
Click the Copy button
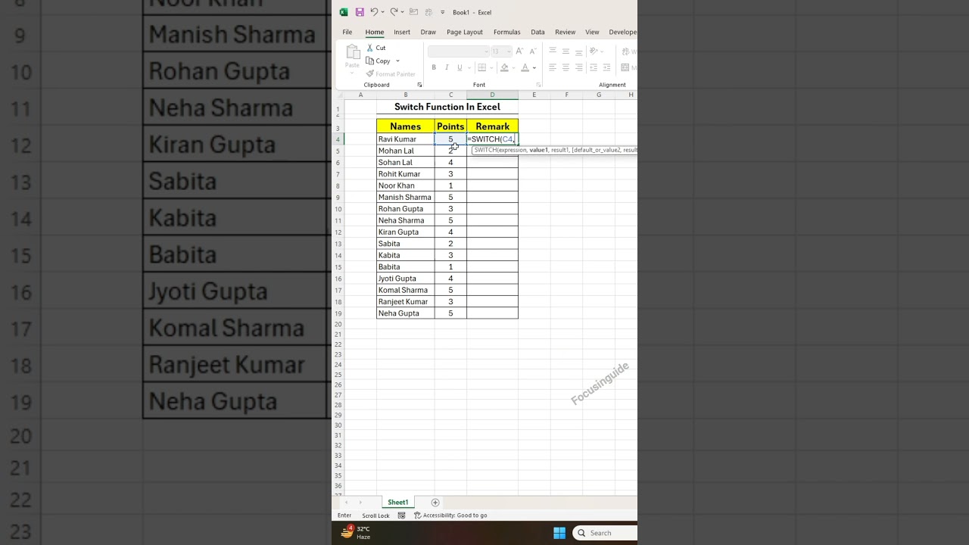point(379,61)
